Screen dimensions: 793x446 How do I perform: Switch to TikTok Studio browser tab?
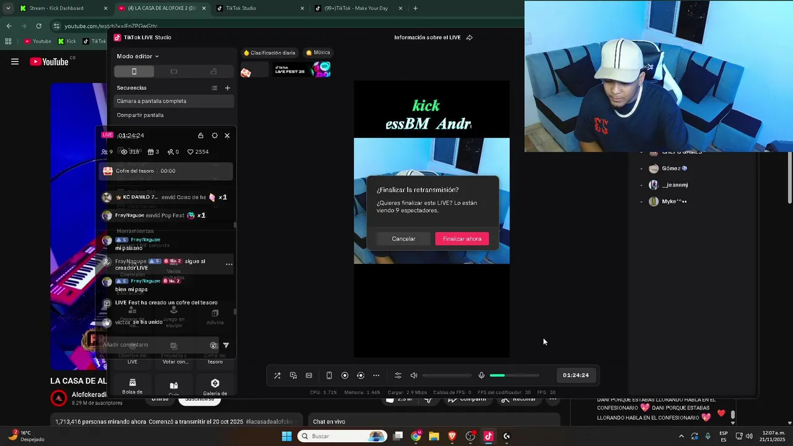pyautogui.click(x=261, y=8)
